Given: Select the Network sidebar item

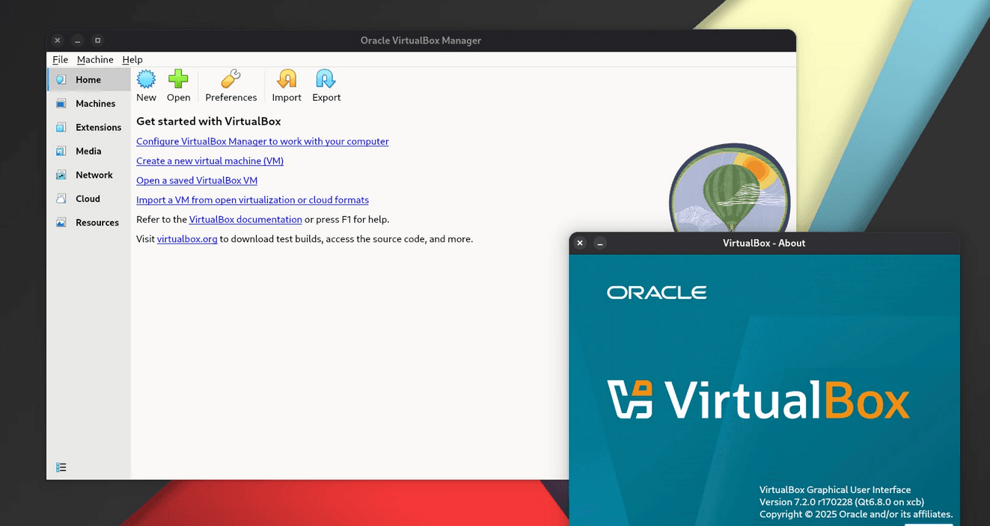Looking at the screenshot, I should click(88, 175).
